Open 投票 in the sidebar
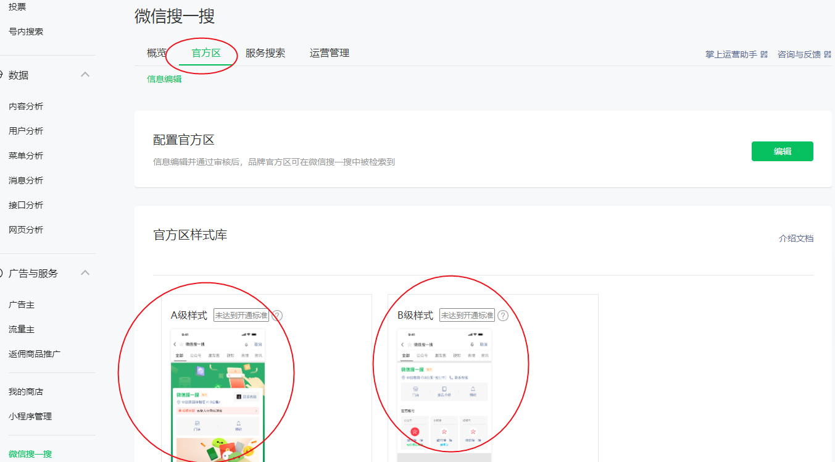The image size is (835, 462). coord(17,7)
